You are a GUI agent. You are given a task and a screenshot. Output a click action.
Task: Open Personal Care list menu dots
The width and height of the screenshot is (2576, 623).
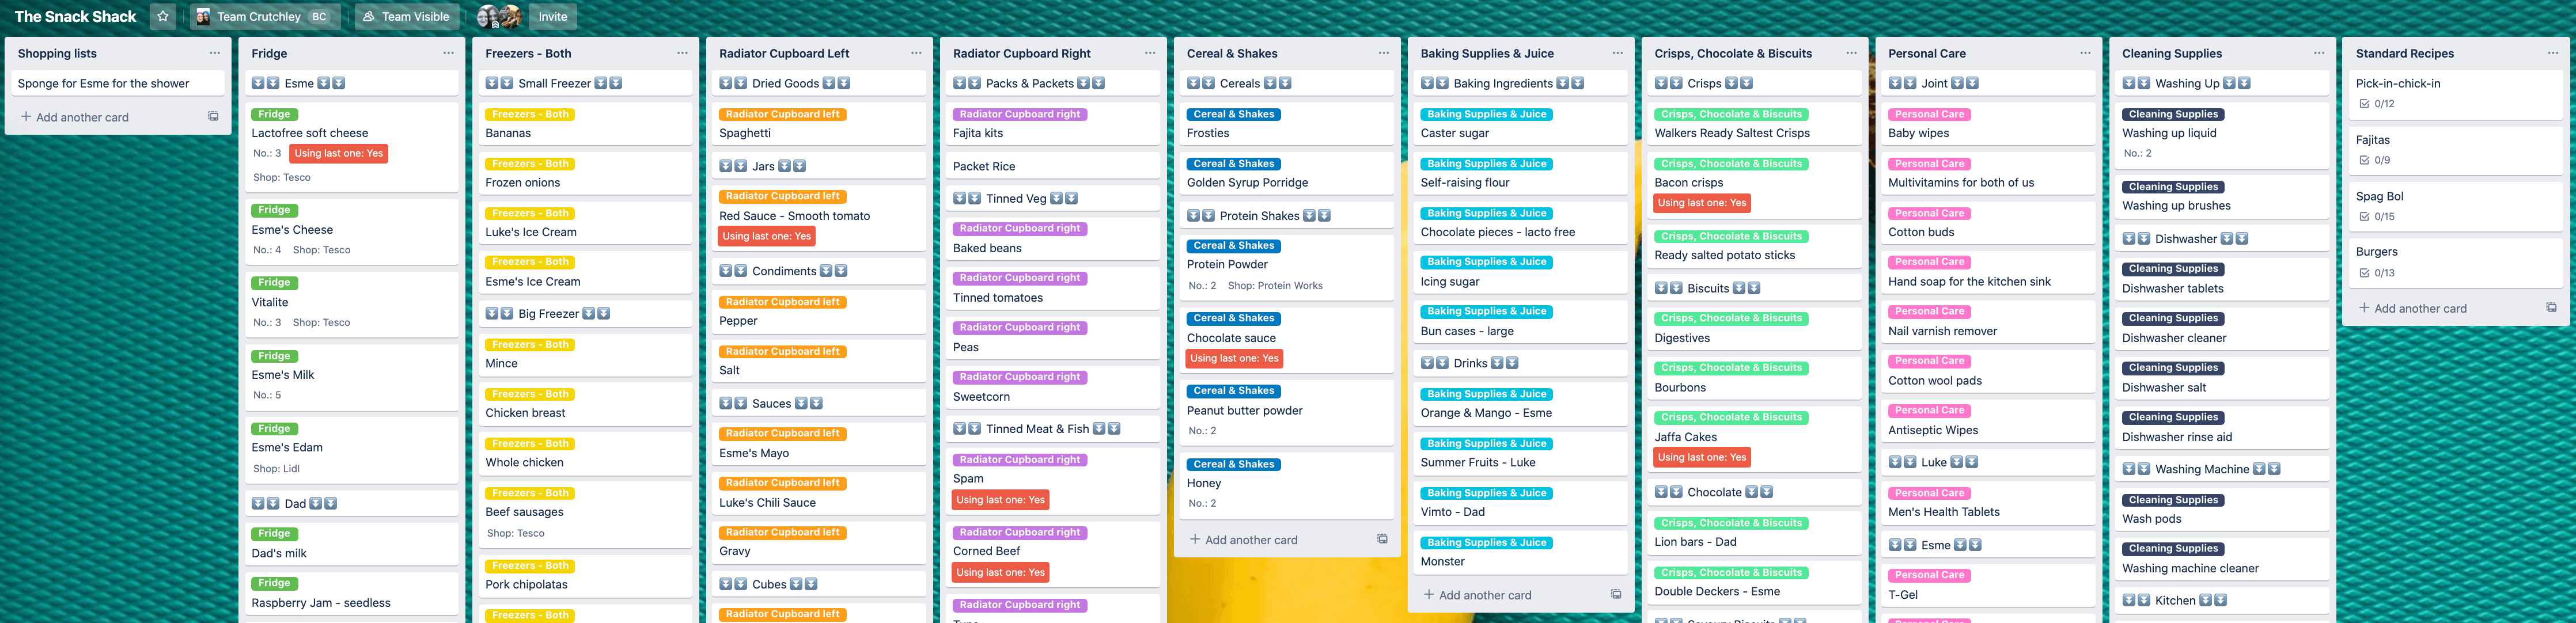pos(2085,53)
